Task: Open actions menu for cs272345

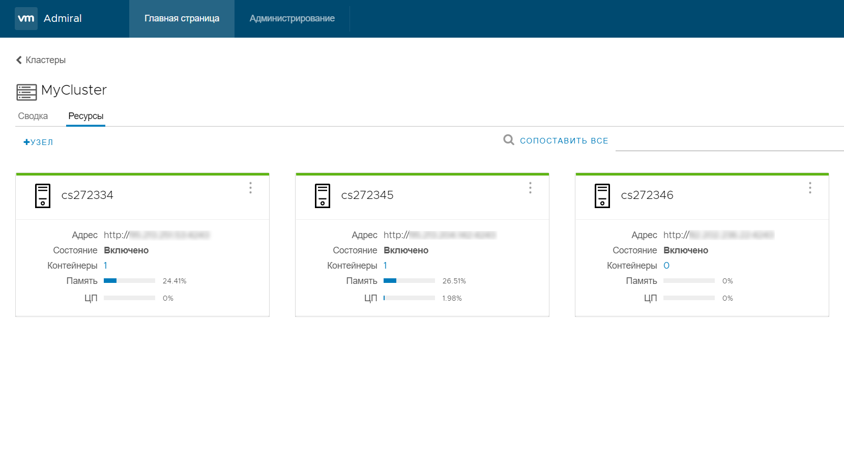Action: point(530,188)
